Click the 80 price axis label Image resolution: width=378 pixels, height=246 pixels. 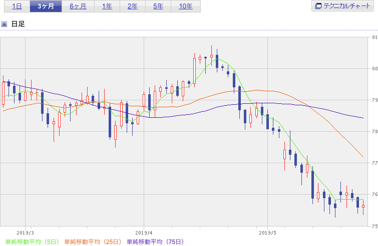[x=374, y=69]
